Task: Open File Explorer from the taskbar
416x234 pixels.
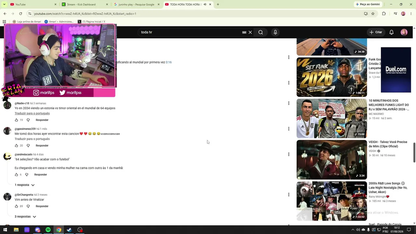Action: tap(16, 230)
